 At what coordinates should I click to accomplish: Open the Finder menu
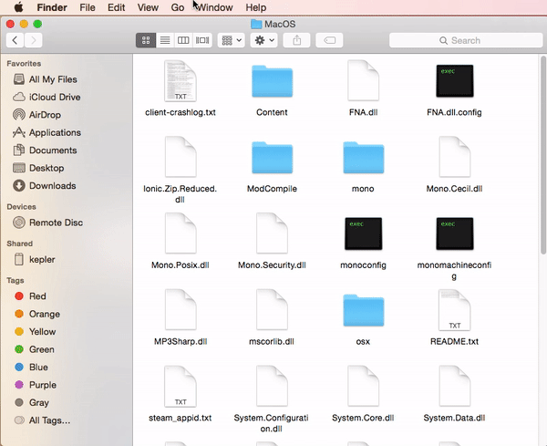coord(52,7)
